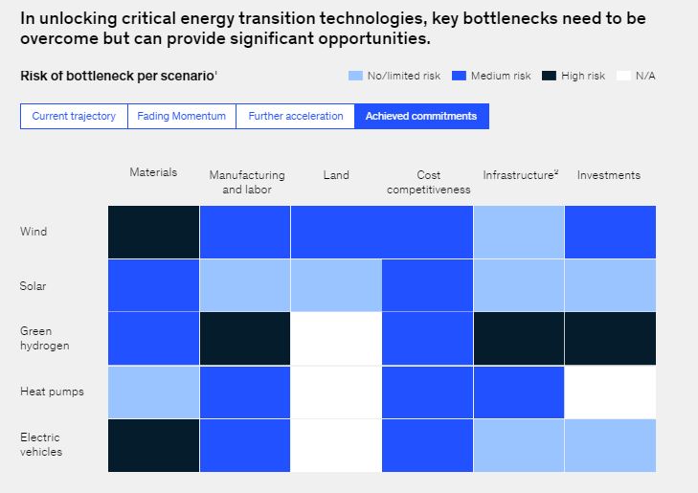Click the Green hydrogen Investments cell
This screenshot has width=698, height=493.
(x=610, y=338)
